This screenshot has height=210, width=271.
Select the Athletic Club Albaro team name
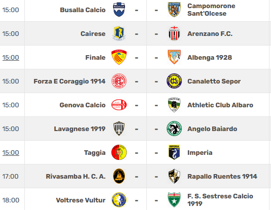pos(220,105)
